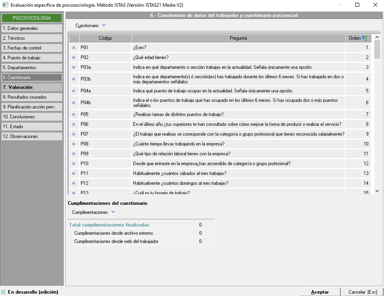
Task: Open 1. Datos generales section
Action: tap(32, 28)
